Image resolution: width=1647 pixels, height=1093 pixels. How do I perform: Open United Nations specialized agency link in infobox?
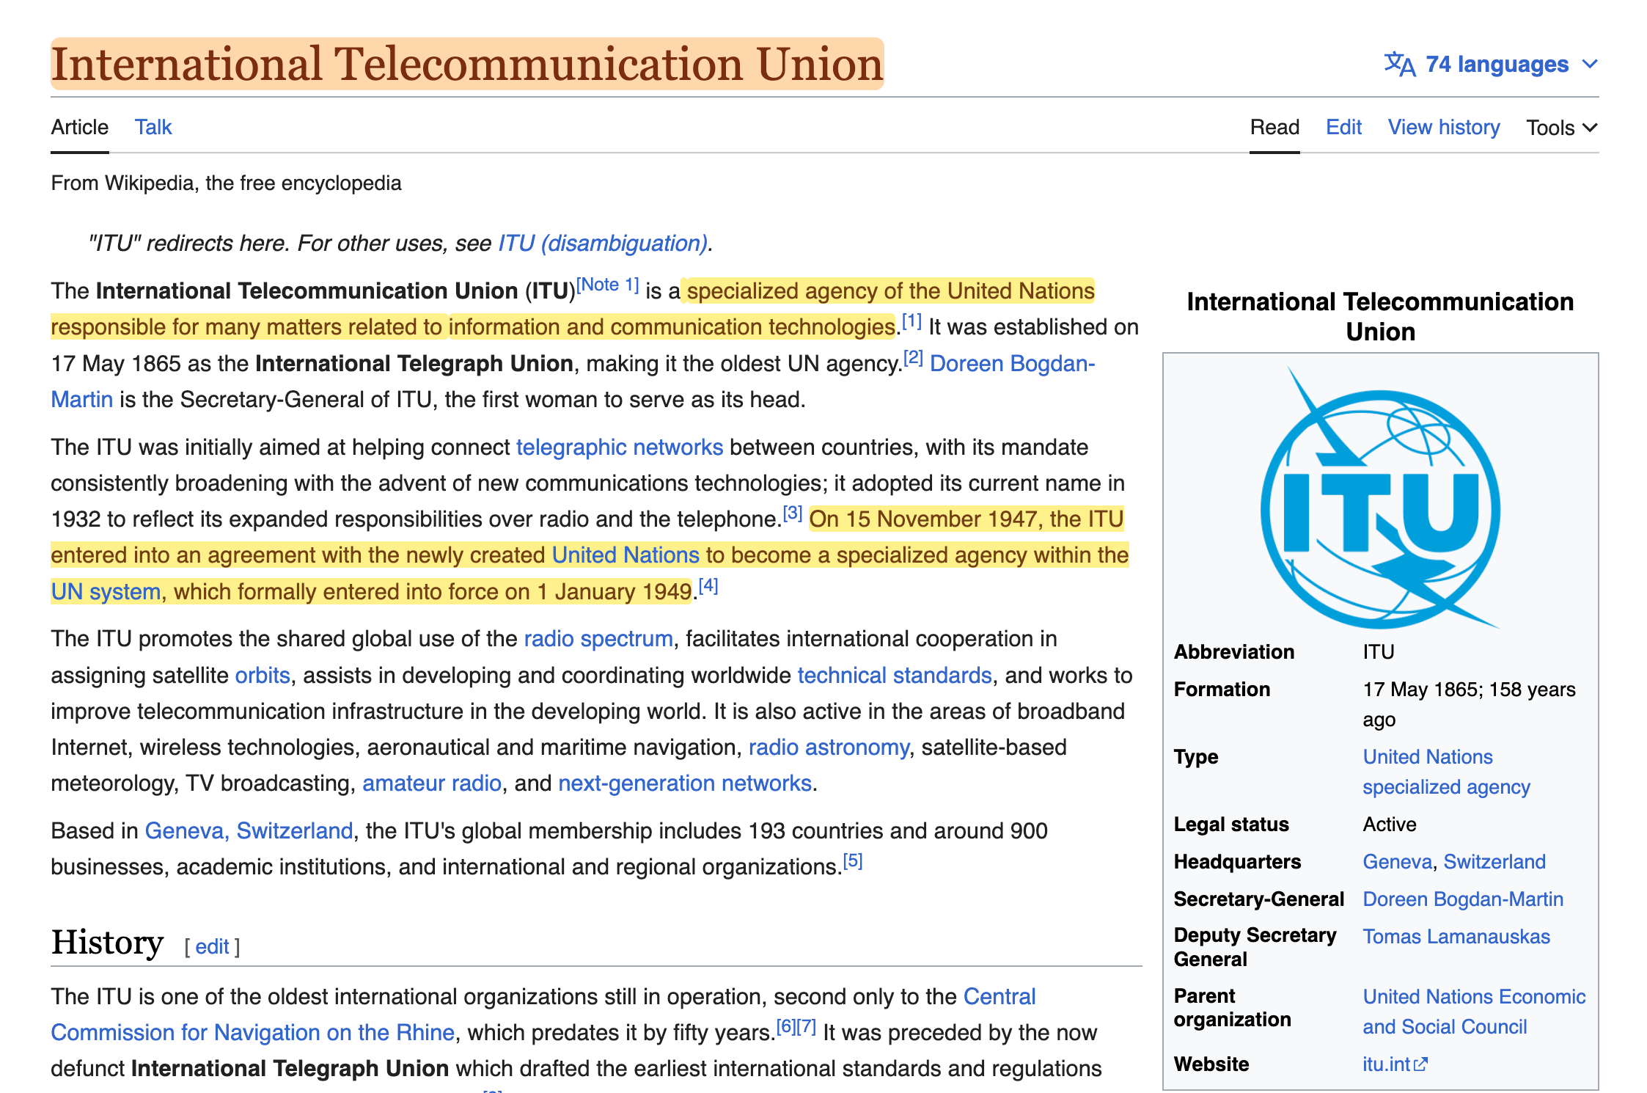point(1446,772)
